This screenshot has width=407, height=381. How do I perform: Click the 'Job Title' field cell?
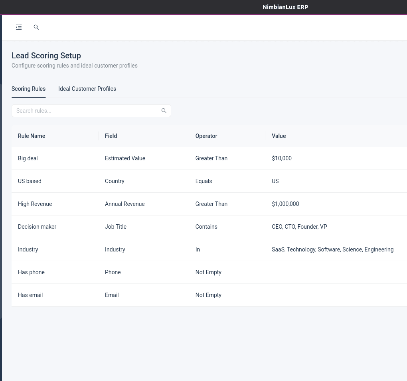tap(115, 227)
